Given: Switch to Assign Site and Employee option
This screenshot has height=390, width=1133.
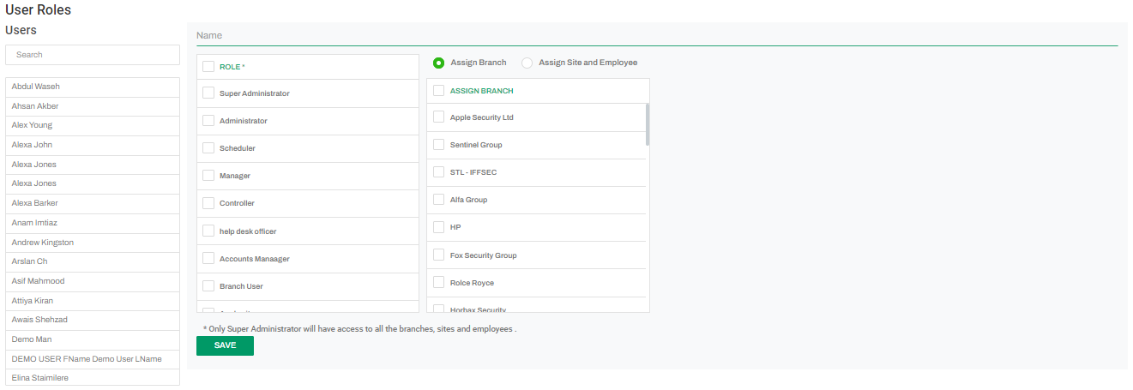Looking at the screenshot, I should pos(527,63).
